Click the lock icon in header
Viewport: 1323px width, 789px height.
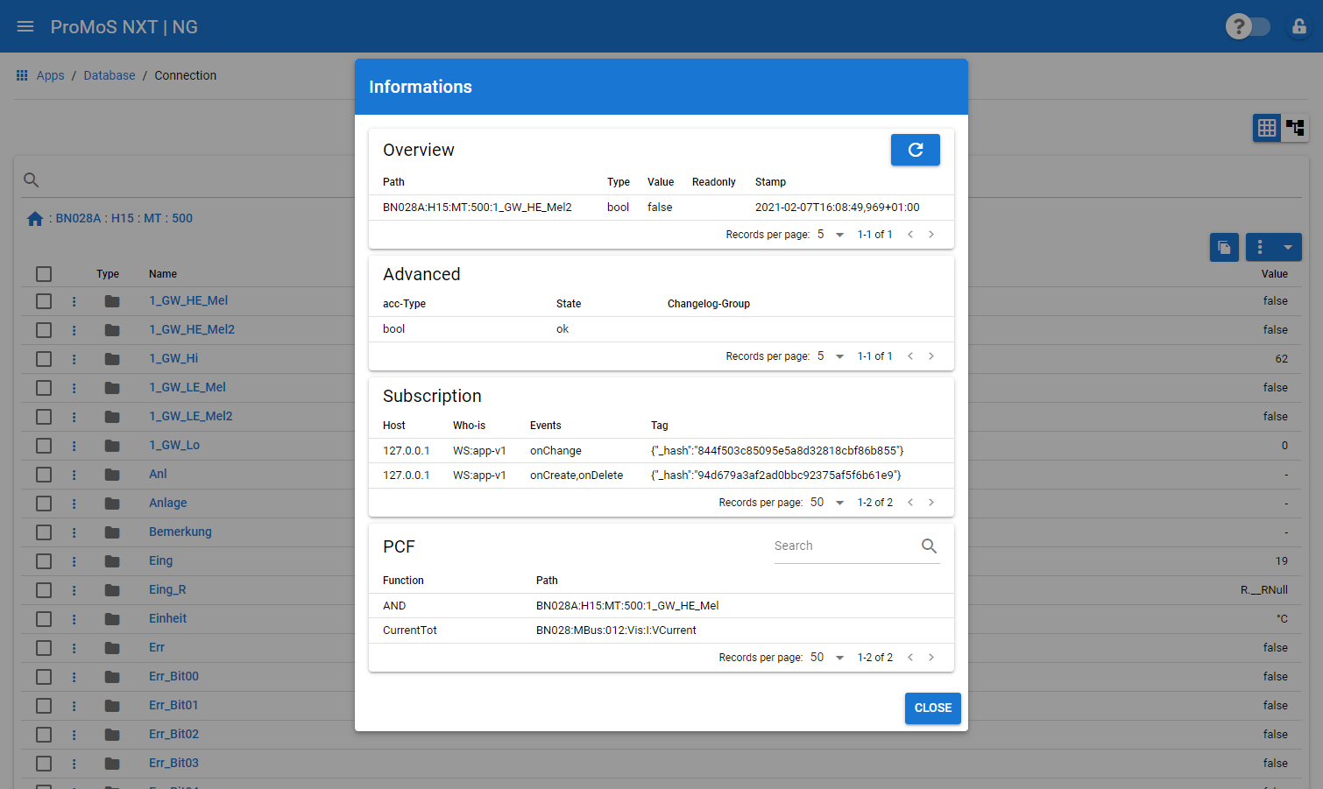coord(1299,26)
